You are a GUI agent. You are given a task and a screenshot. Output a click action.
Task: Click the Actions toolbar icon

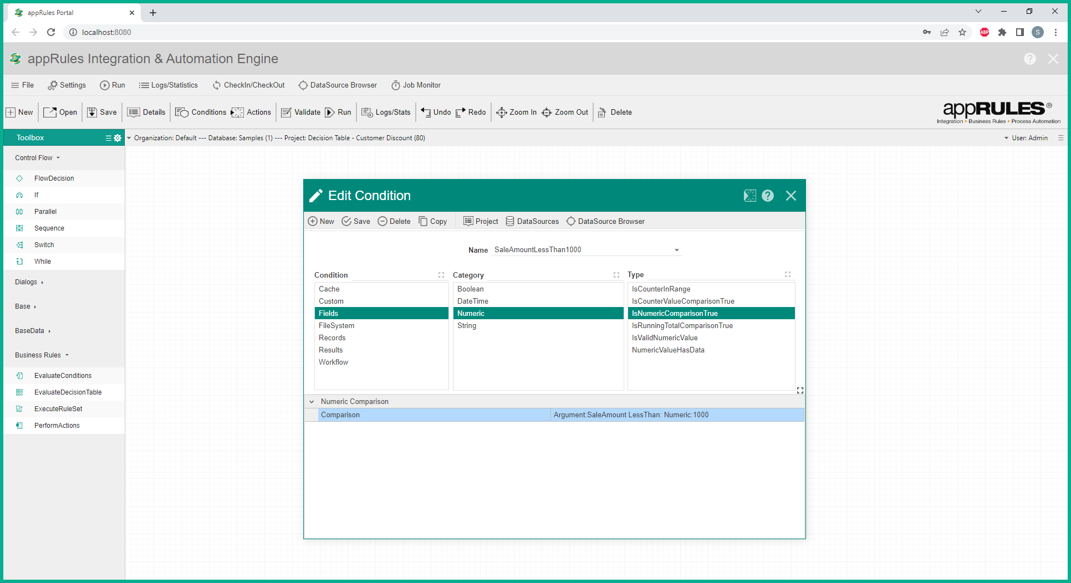237,112
